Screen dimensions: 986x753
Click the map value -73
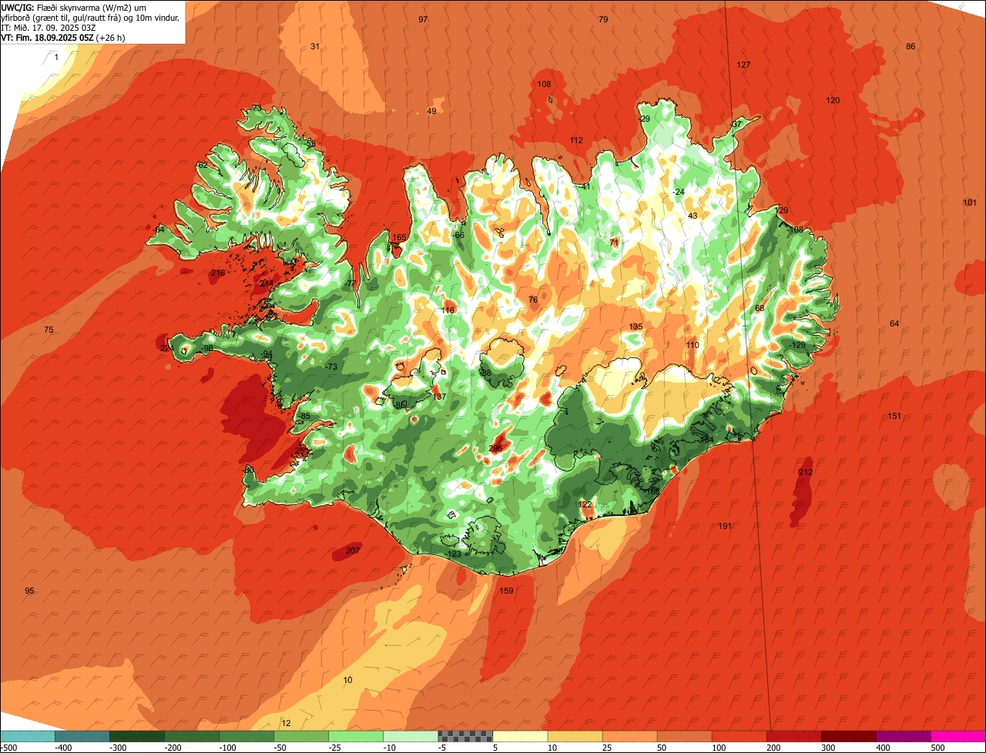pos(331,366)
